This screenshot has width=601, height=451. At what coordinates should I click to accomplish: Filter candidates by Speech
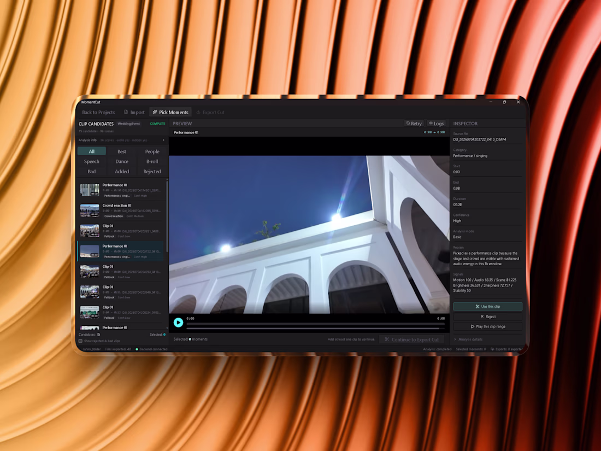tap(92, 161)
